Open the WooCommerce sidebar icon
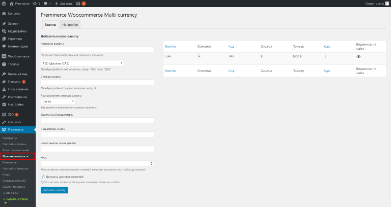 tap(4, 56)
